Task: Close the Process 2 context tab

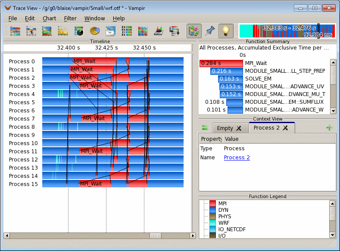Action: (x=285, y=128)
